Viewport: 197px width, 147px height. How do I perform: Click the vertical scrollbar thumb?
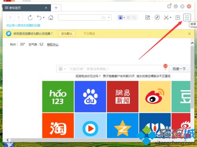[x=192, y=77]
